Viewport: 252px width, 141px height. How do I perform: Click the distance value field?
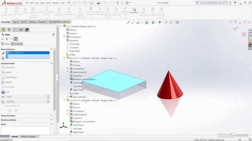(26, 97)
